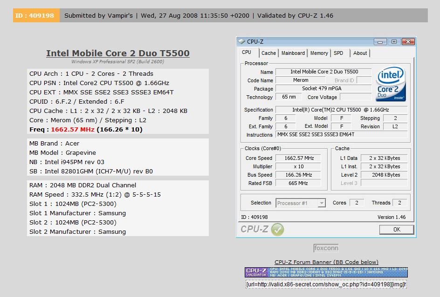Screen dimensions: 440x297
Task: Open the Processor #1 selection dropdown
Action: click(x=301, y=203)
